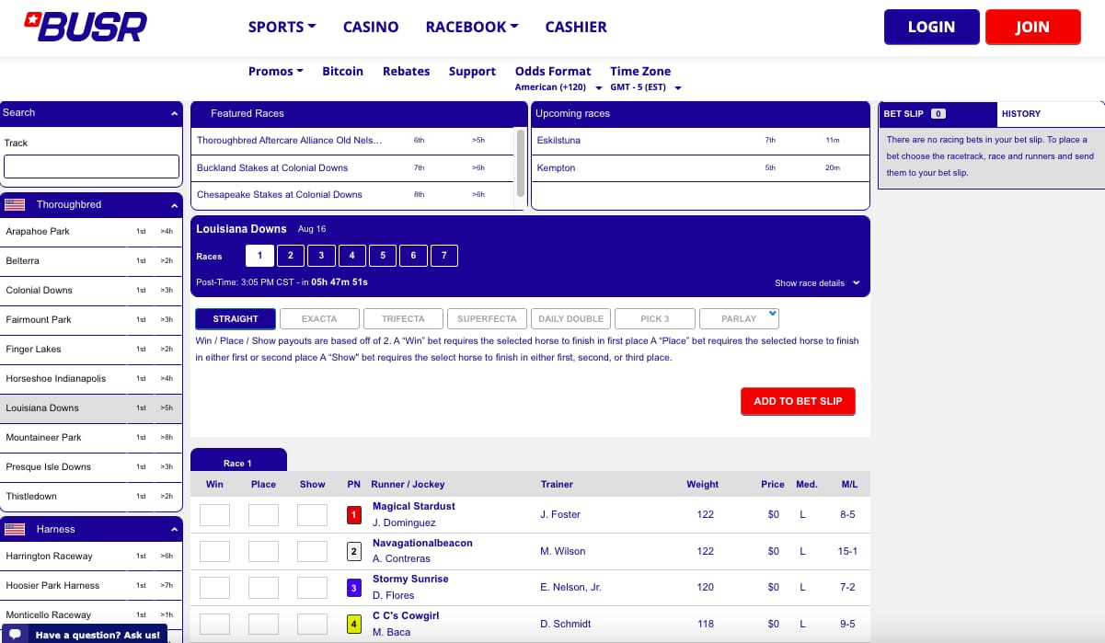Select race number 7
The height and width of the screenshot is (643, 1105).
tap(444, 256)
